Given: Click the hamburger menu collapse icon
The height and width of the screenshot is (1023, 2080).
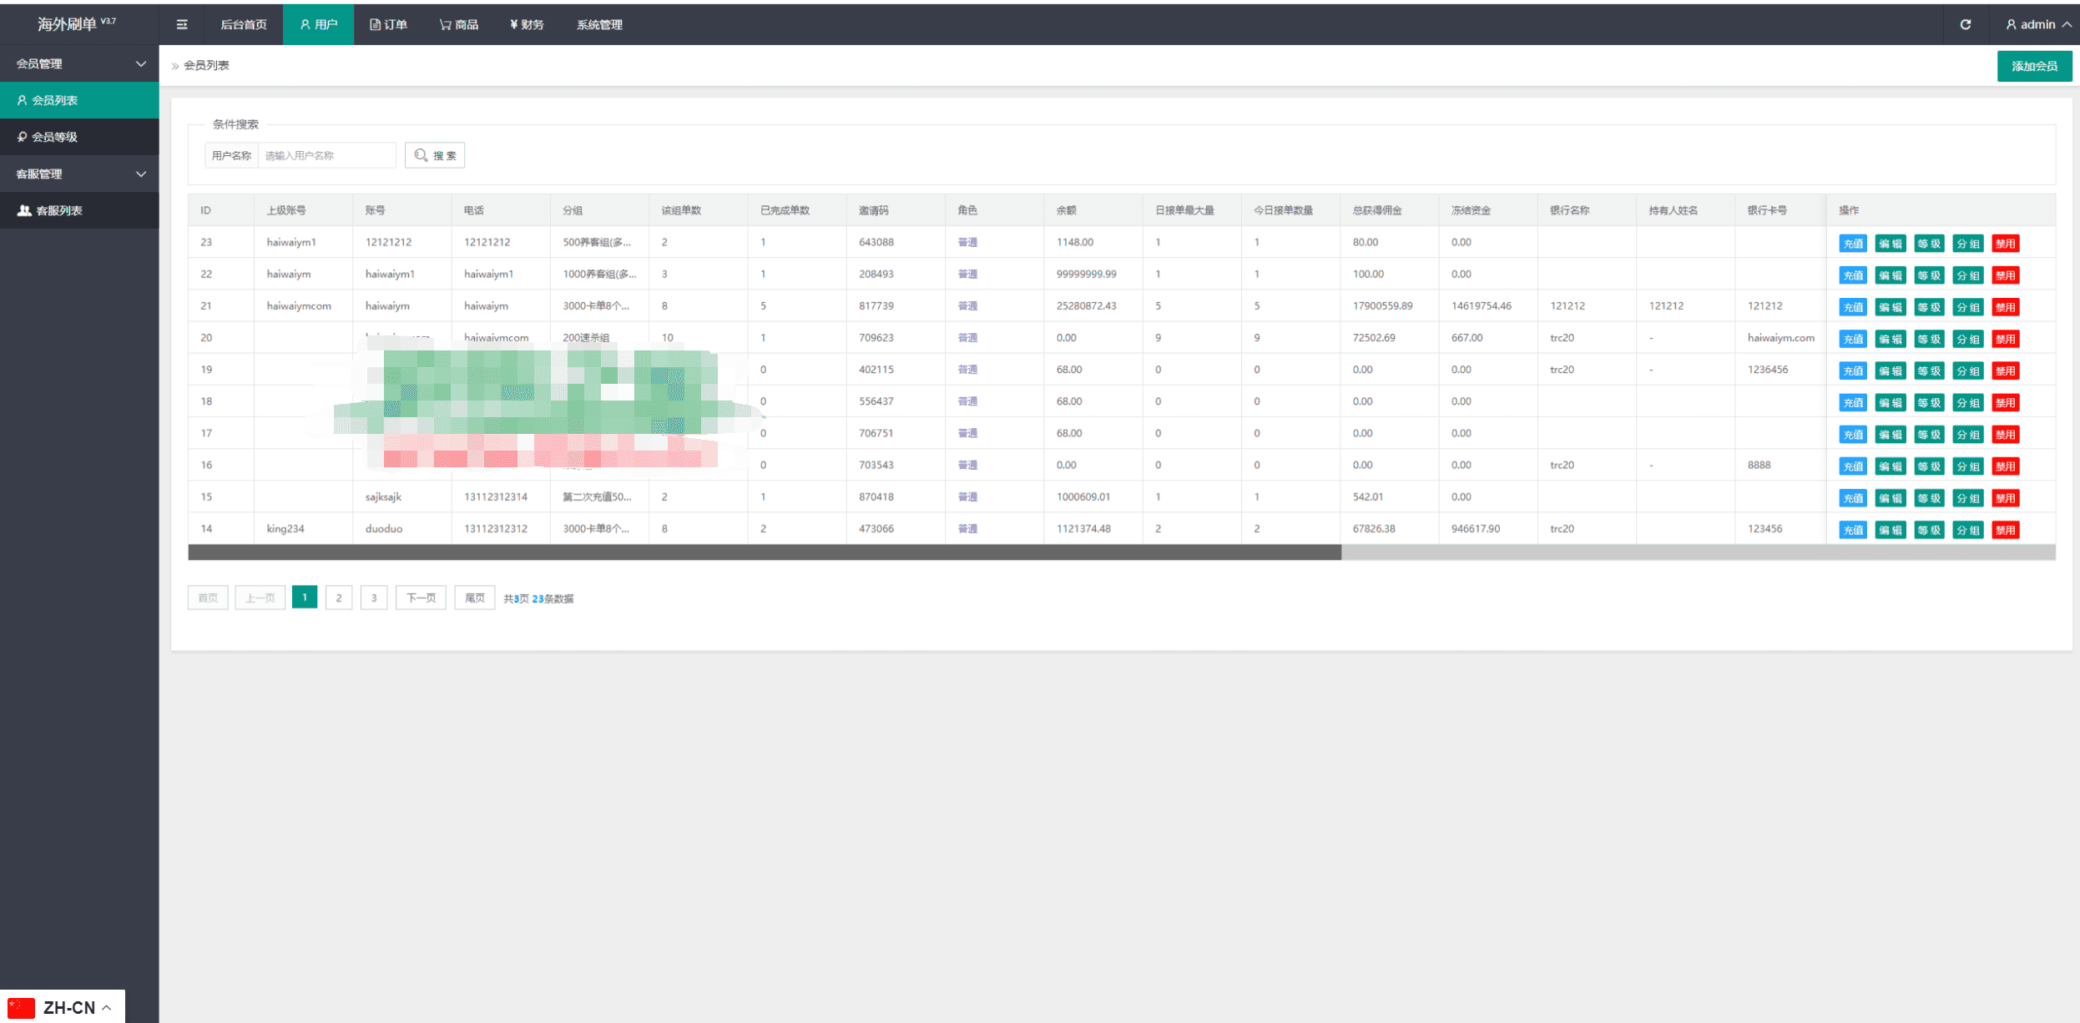Looking at the screenshot, I should click(182, 24).
